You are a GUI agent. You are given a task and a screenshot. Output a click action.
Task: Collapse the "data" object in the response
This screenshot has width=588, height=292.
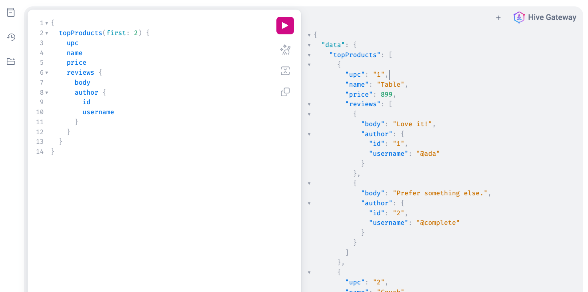(309, 45)
